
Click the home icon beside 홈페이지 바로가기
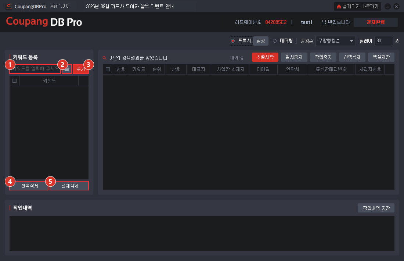pos(339,7)
